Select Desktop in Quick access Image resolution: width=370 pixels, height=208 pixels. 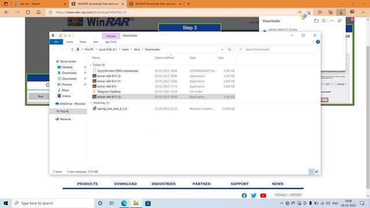(x=67, y=67)
